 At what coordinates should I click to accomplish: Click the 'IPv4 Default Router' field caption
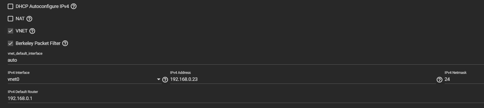[x=23, y=92]
